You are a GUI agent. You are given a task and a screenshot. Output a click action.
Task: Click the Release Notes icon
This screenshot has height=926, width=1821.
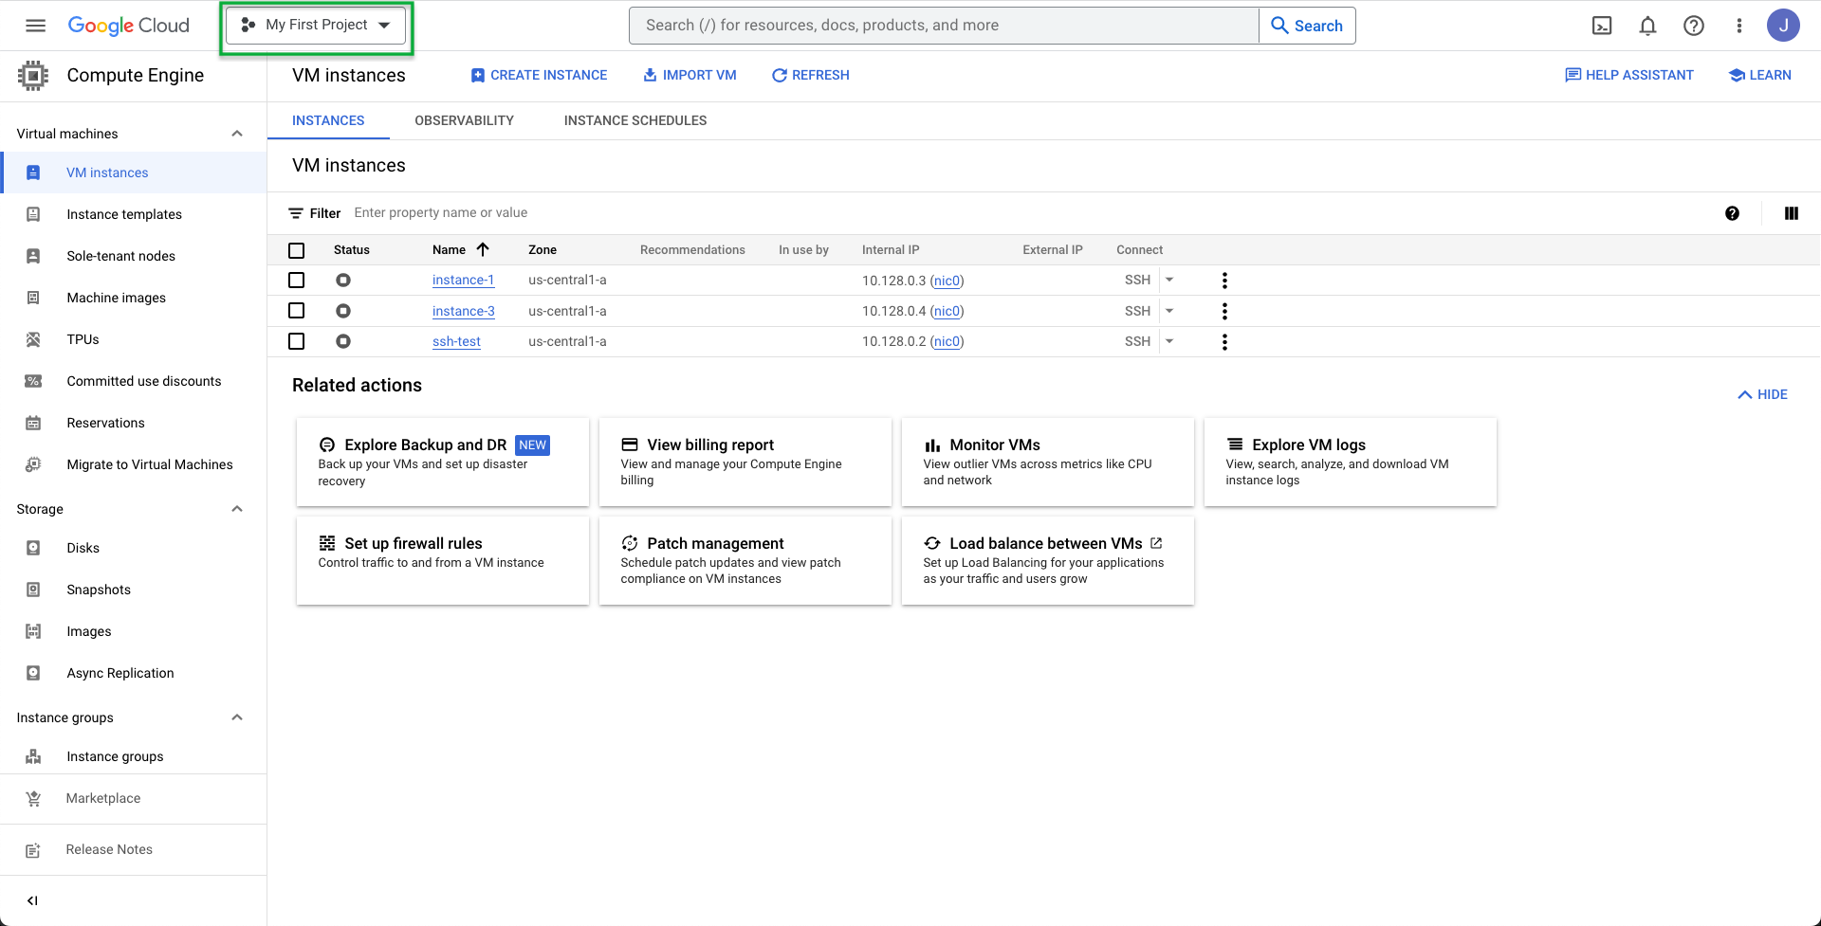33,850
